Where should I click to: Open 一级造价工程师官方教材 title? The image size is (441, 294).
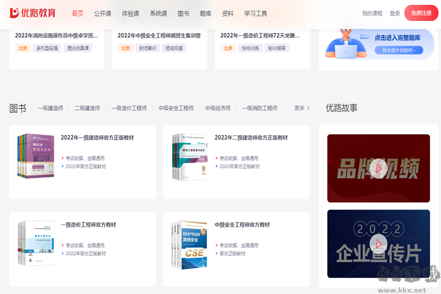click(88, 225)
